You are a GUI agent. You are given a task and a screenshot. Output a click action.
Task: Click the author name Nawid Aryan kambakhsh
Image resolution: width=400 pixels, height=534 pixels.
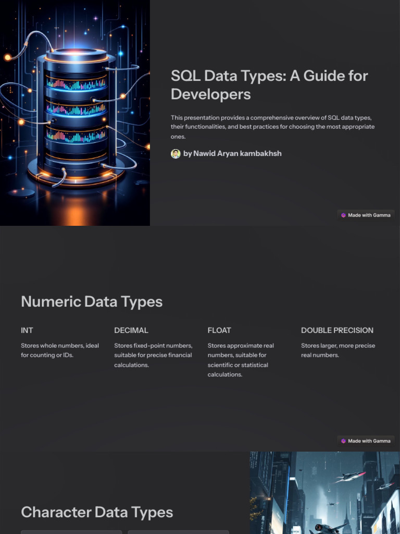pyautogui.click(x=232, y=154)
